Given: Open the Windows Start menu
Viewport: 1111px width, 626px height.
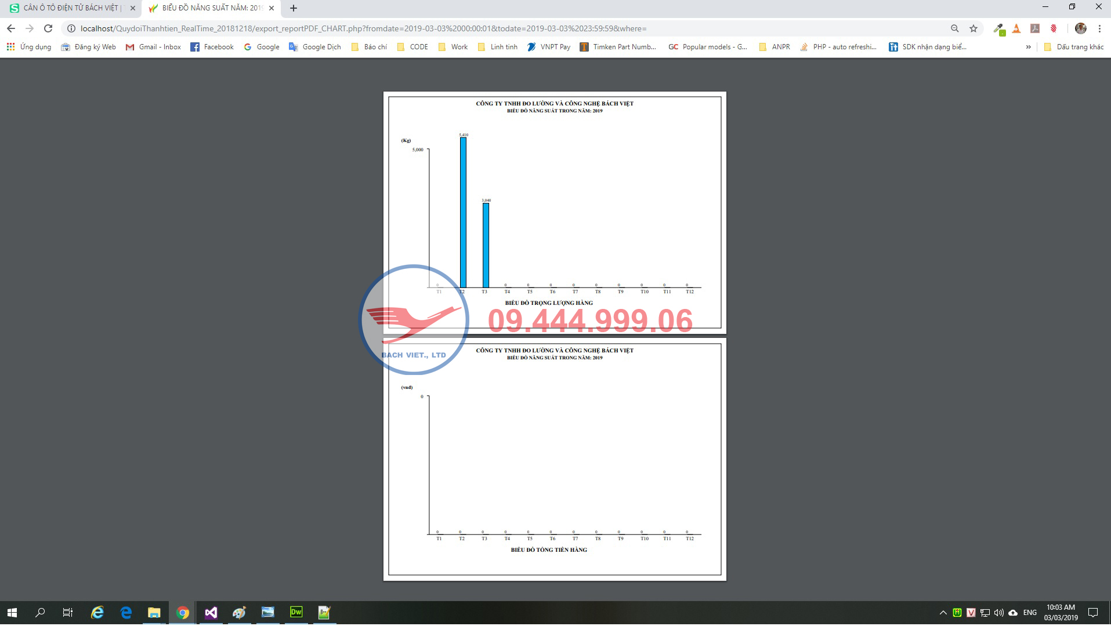Looking at the screenshot, I should (x=12, y=613).
